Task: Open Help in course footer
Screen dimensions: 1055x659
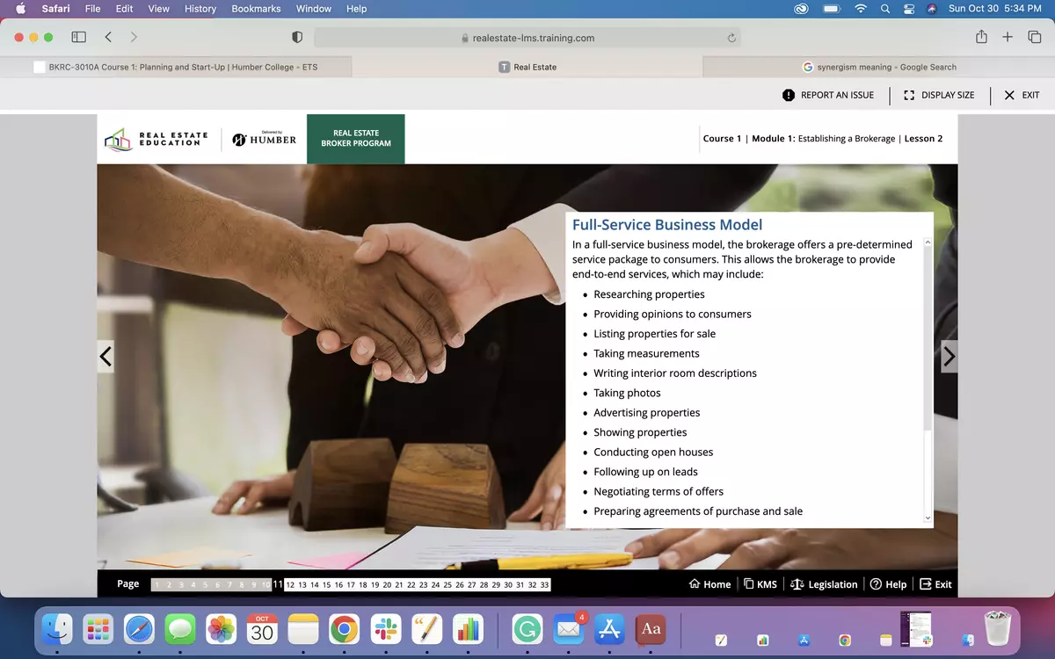Action: [876, 584]
